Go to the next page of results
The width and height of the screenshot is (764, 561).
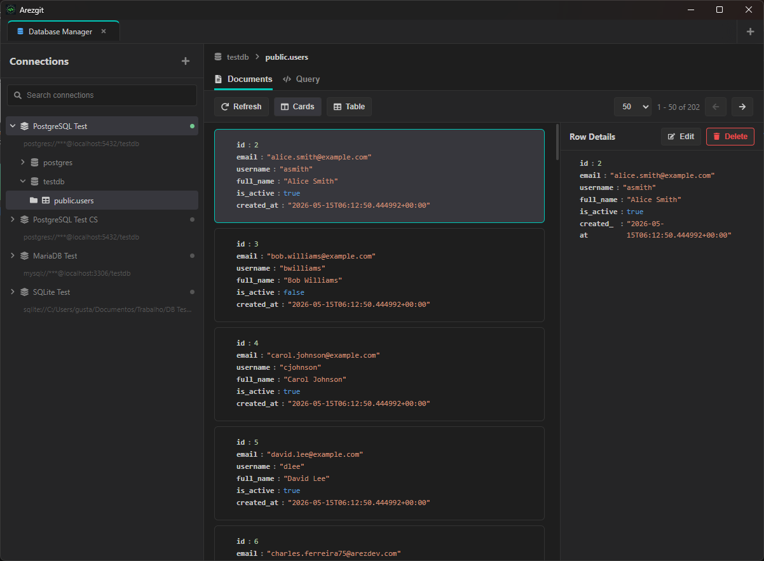(x=742, y=107)
